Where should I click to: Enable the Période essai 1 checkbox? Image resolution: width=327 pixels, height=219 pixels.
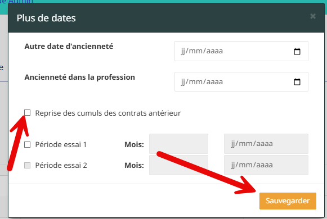[x=28, y=144]
